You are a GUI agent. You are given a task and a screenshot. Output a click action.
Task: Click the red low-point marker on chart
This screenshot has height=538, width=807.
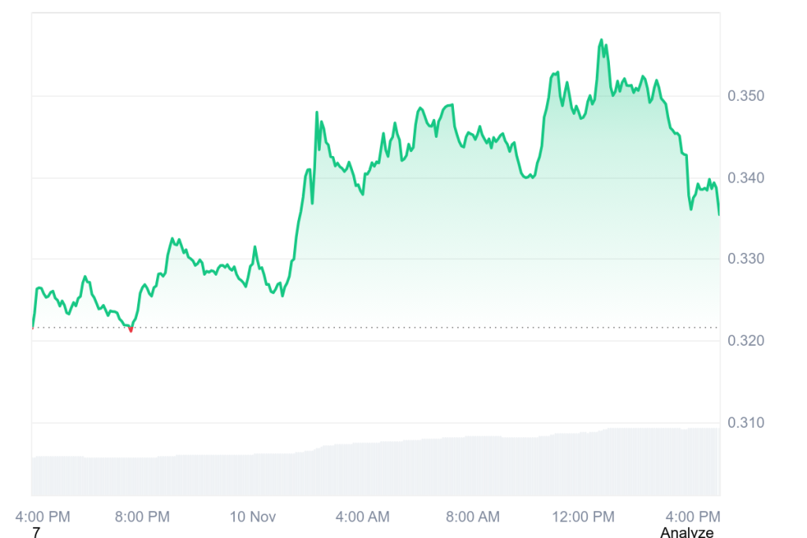[131, 329]
